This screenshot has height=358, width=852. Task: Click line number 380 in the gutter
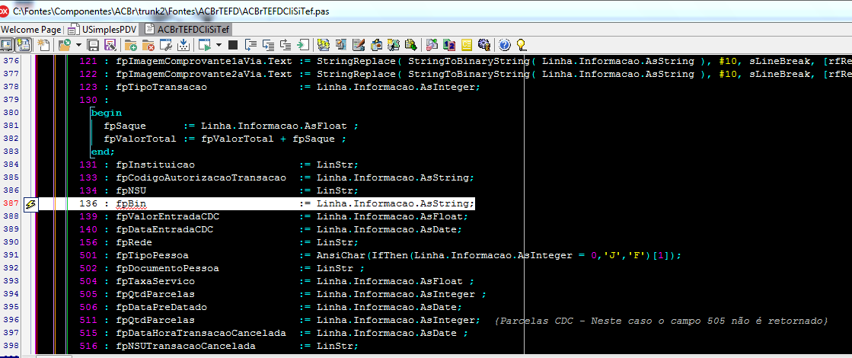click(11, 113)
